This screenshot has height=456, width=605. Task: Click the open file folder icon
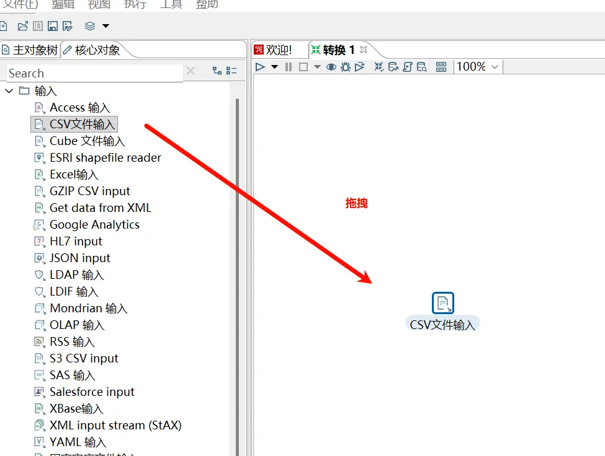[23, 26]
